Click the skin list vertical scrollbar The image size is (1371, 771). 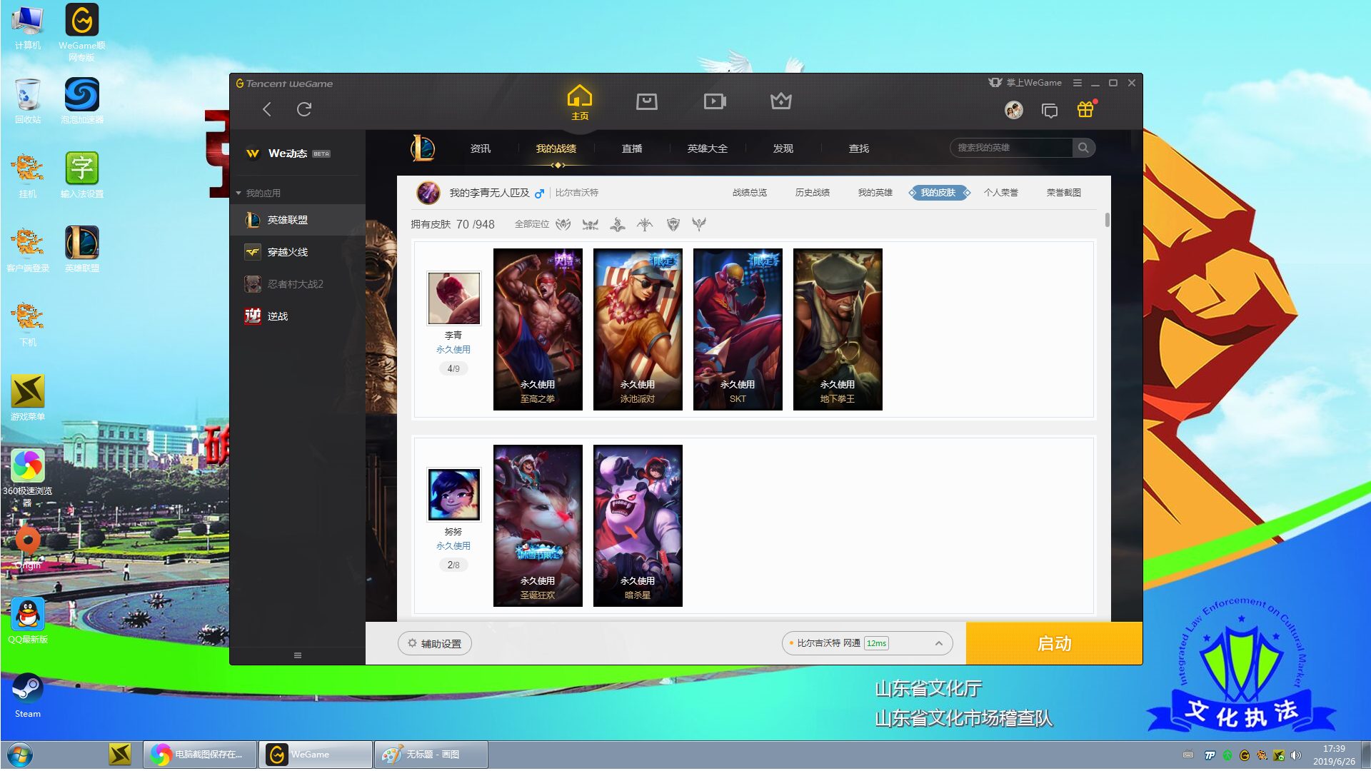click(x=1107, y=220)
